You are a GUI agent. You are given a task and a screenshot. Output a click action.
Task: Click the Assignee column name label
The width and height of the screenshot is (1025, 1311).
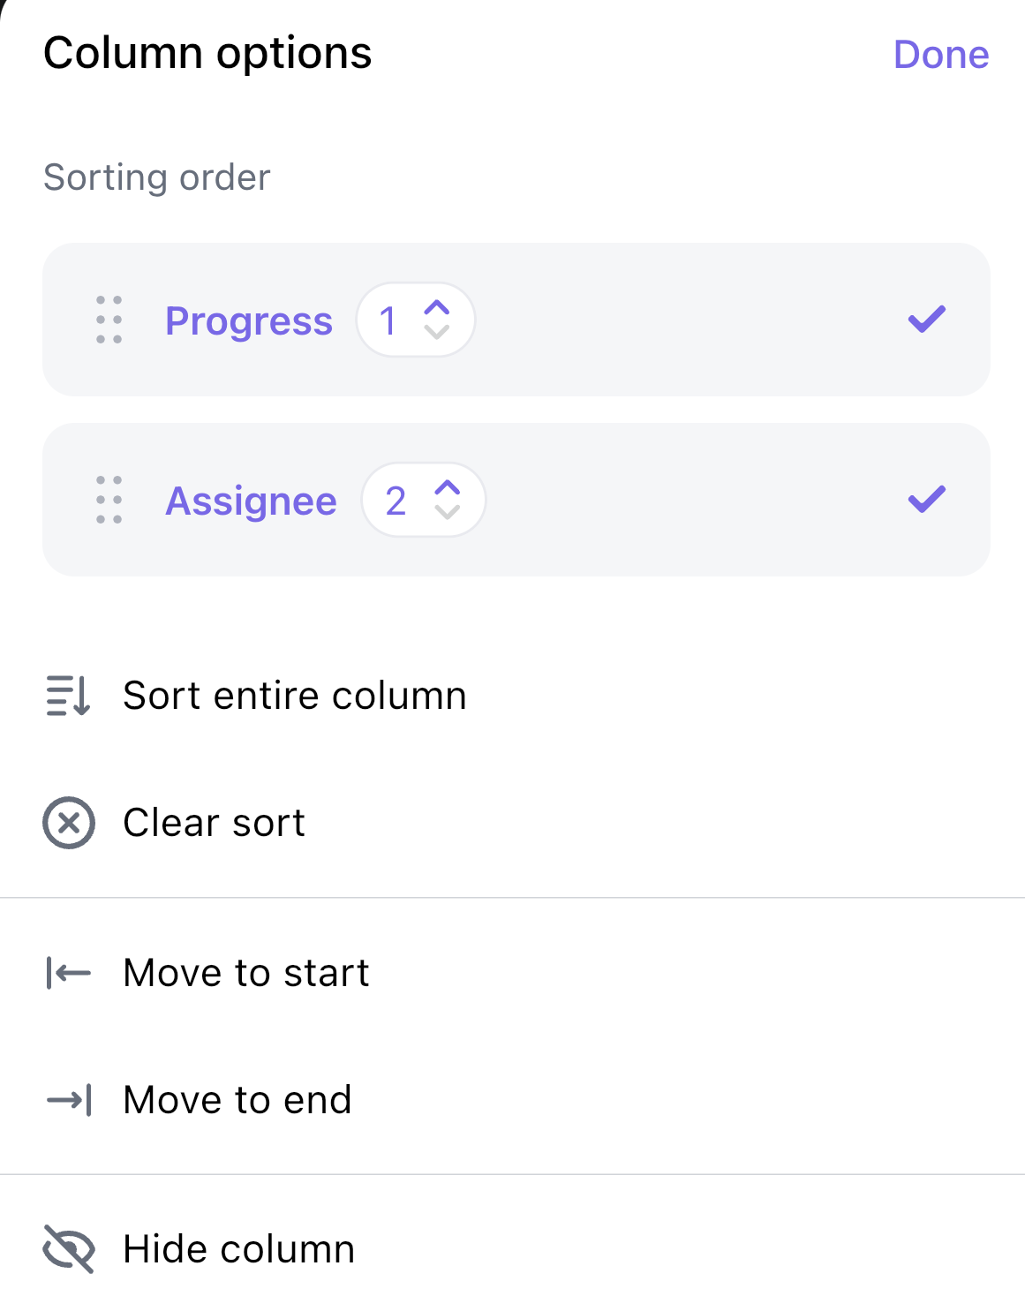tap(252, 501)
